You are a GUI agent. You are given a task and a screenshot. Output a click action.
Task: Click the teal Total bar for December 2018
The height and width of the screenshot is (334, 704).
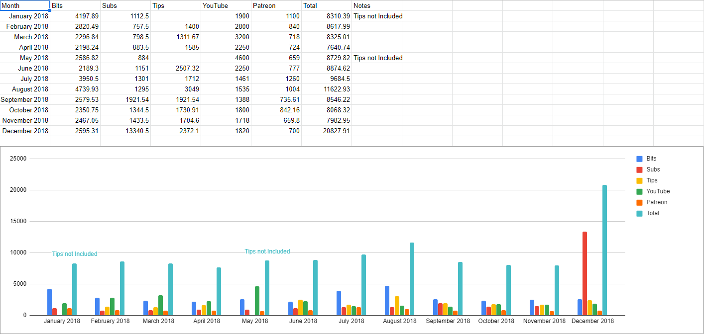click(604, 250)
